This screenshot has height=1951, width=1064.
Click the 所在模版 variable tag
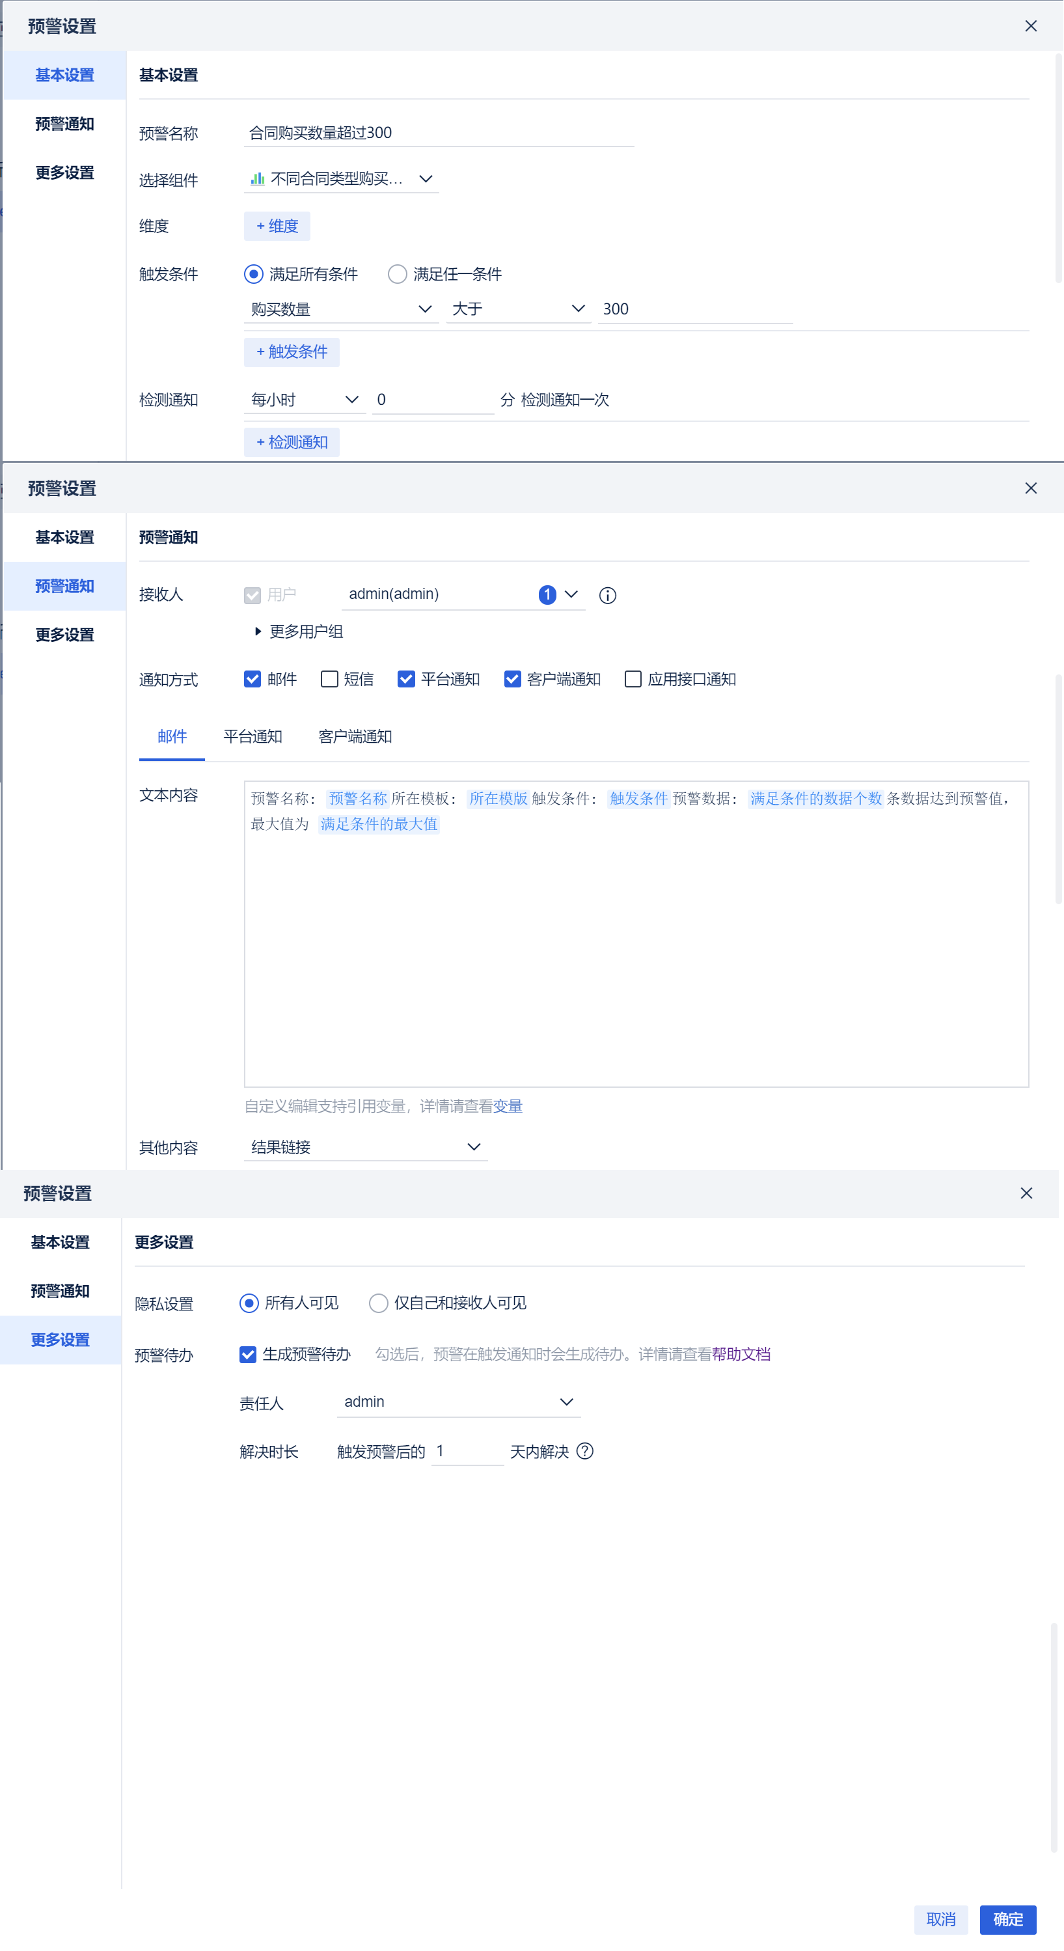498,798
